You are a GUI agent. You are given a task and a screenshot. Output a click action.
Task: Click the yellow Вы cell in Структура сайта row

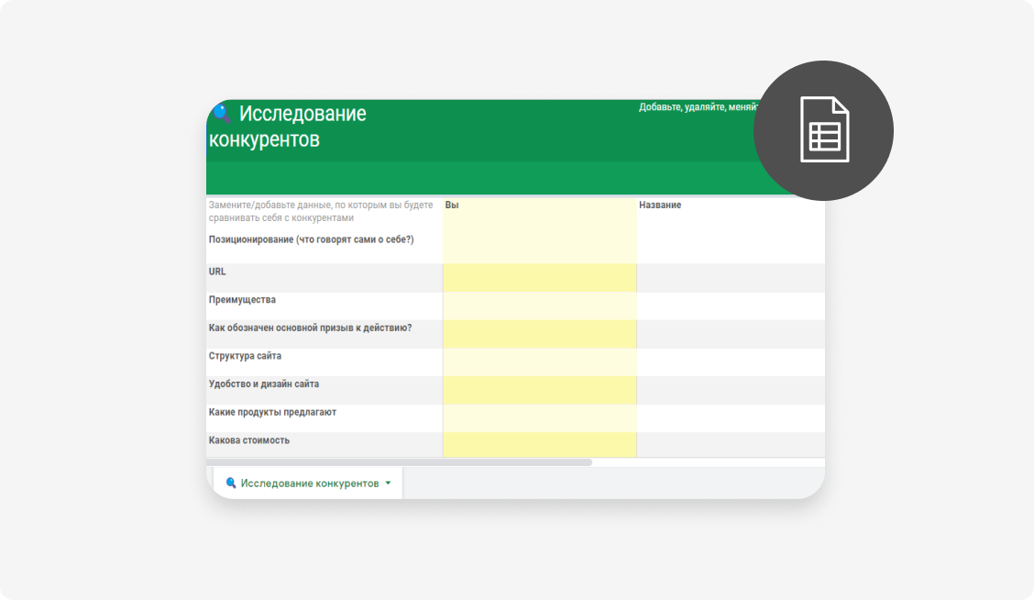[539, 362]
